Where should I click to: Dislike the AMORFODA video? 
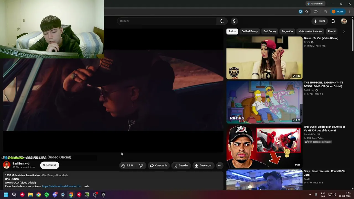coord(141,166)
